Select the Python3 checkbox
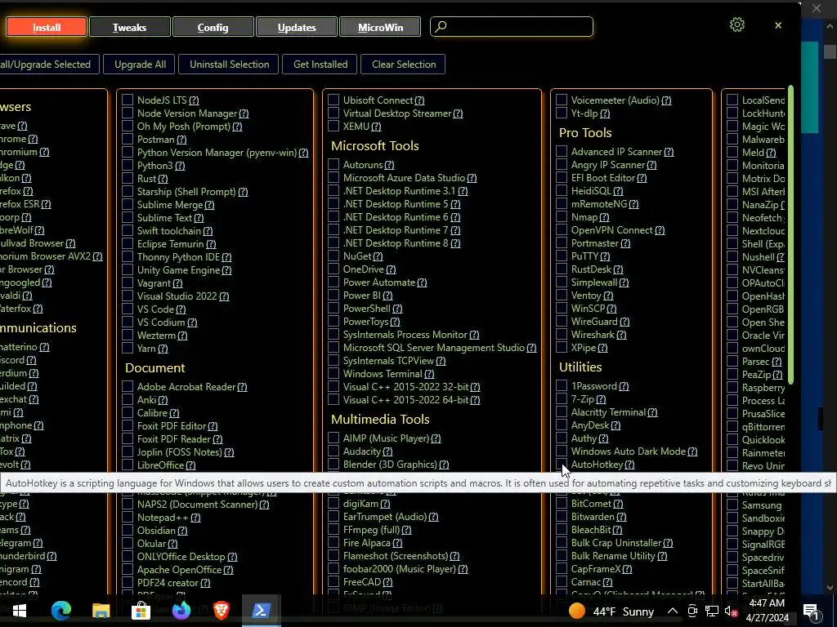Image resolution: width=837 pixels, height=627 pixels. pyautogui.click(x=128, y=165)
